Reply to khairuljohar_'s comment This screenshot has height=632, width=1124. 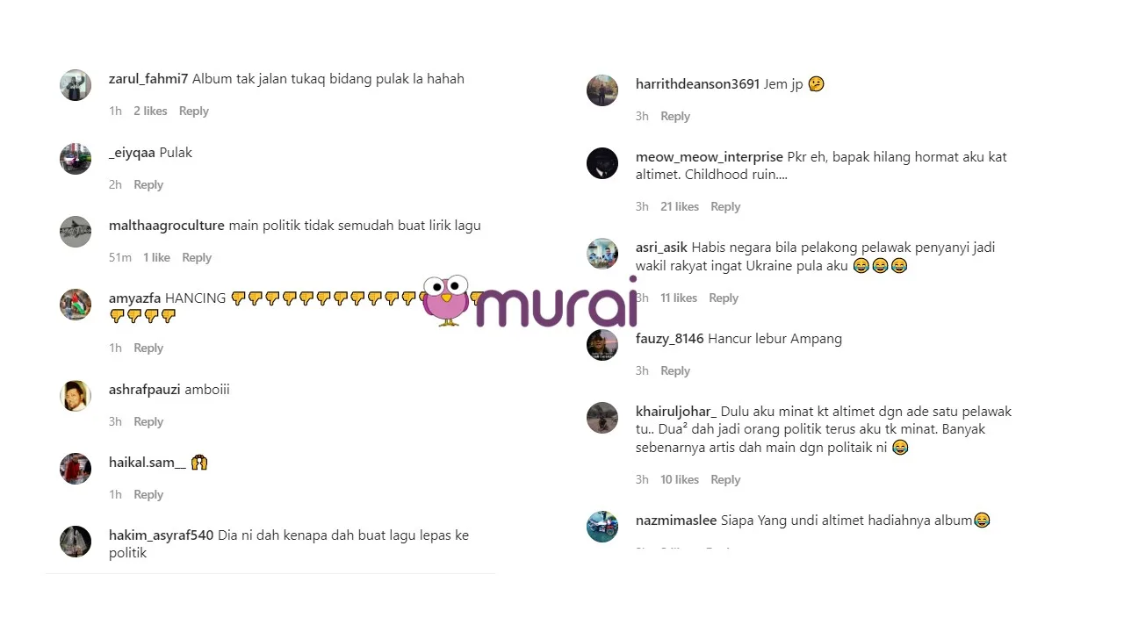click(x=725, y=479)
